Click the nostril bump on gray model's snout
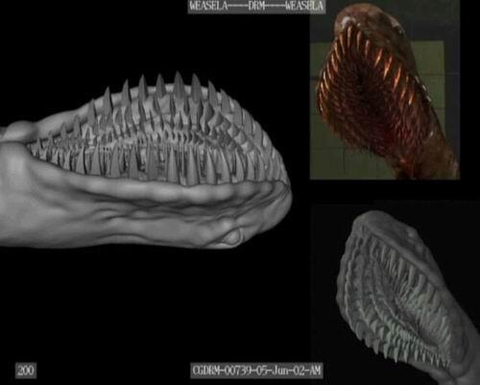This screenshot has width=480, height=385. tap(232, 237)
